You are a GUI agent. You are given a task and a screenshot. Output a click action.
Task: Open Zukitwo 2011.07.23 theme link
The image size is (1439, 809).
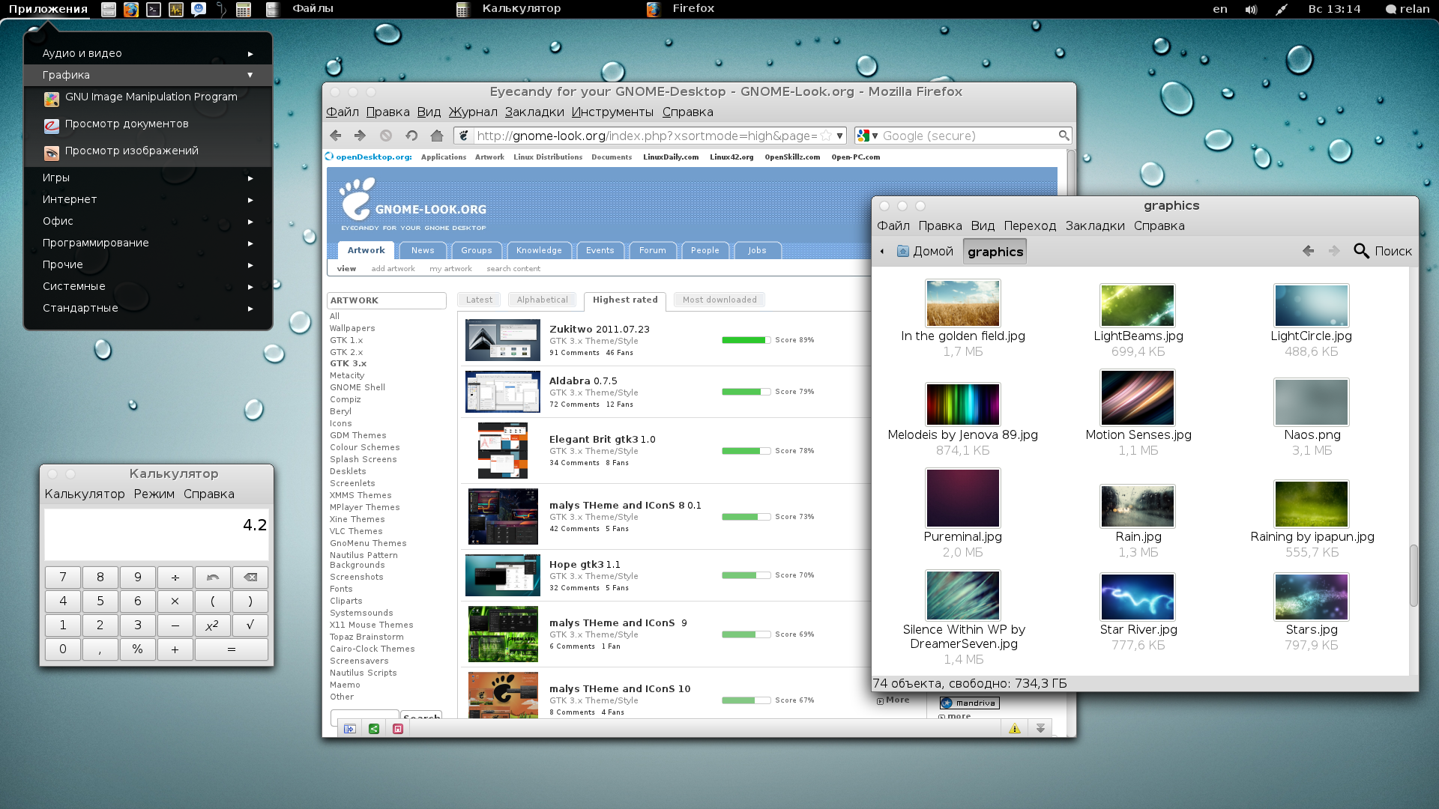click(600, 329)
